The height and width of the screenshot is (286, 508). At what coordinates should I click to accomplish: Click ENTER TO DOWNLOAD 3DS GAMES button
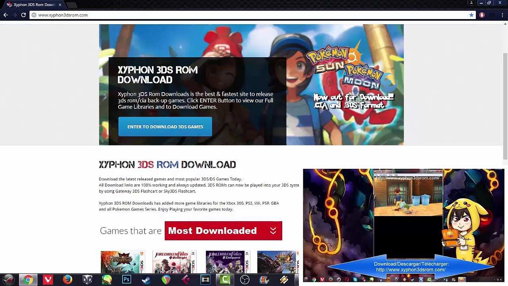pos(165,127)
